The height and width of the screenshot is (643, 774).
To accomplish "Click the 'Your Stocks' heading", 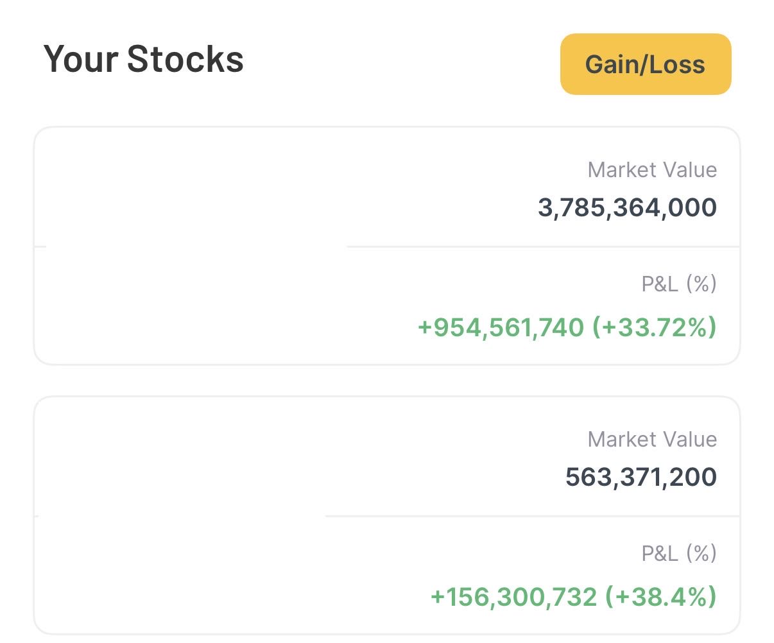I will pyautogui.click(x=143, y=59).
